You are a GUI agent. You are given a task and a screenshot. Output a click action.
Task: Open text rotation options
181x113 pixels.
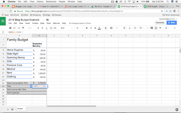[141, 28]
